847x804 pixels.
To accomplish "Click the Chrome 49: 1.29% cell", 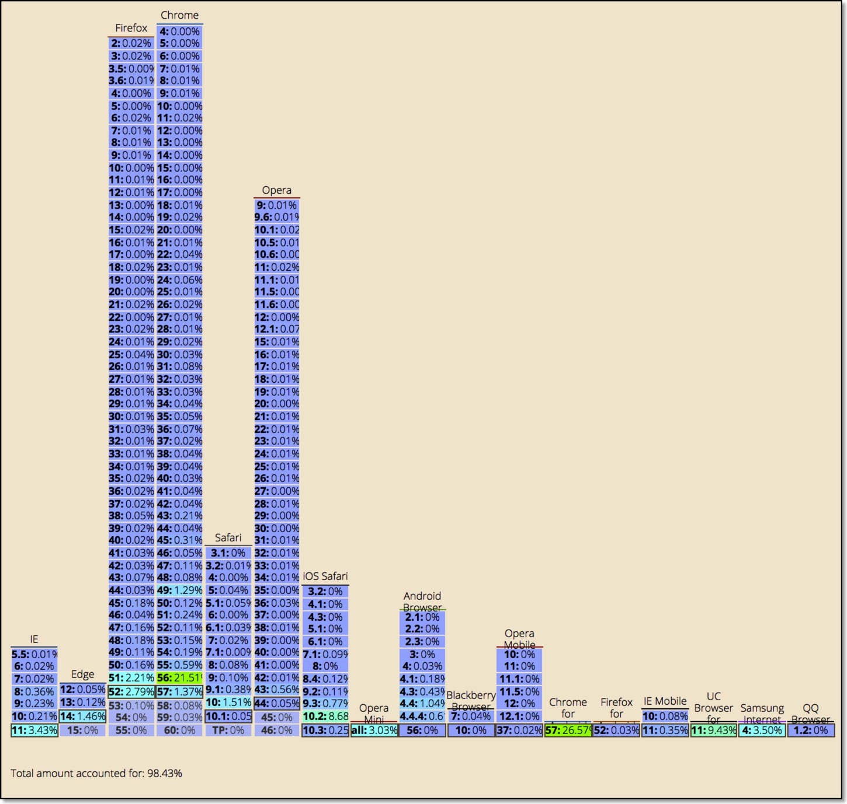I will point(179,590).
